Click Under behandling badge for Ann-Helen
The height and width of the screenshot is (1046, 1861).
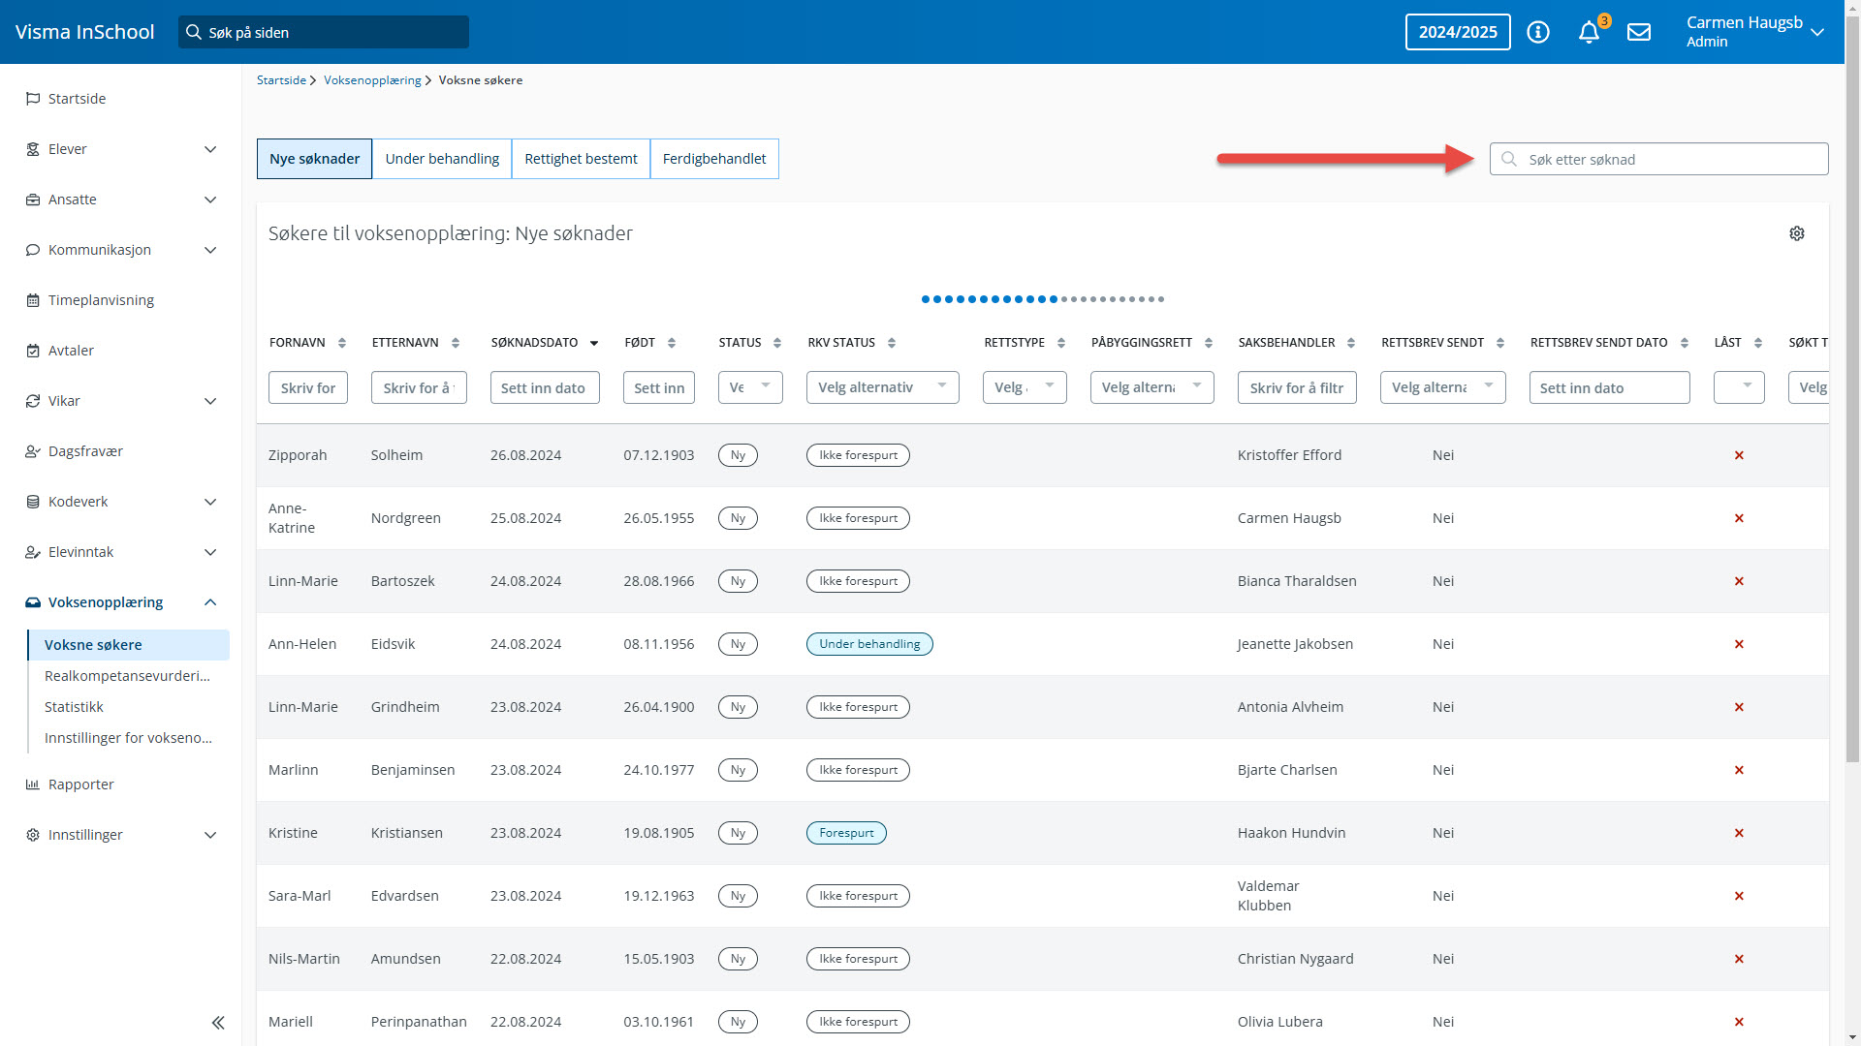(x=869, y=644)
